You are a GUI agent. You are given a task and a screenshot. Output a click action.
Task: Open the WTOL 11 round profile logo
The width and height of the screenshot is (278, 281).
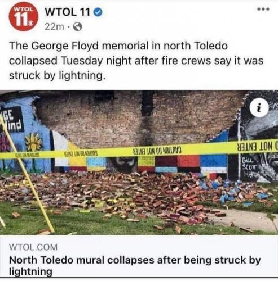tap(24, 16)
